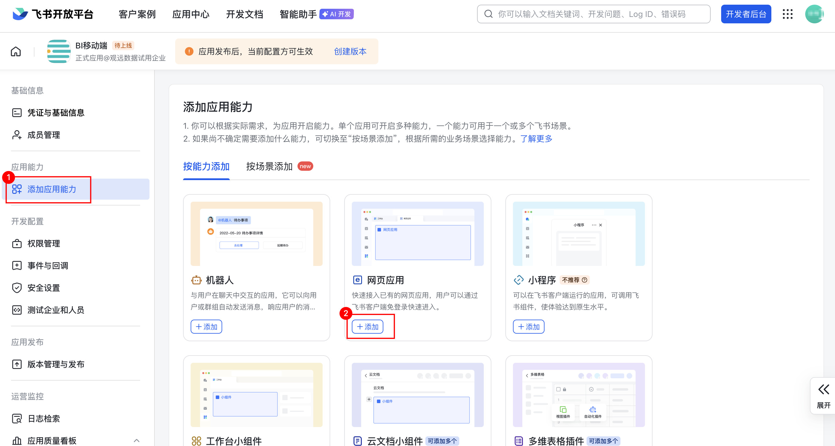Click the home icon in breadcrumb
Viewport: 835px width, 446px height.
tap(15, 52)
